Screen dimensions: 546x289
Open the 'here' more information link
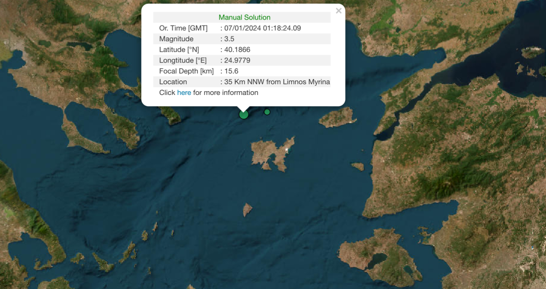point(184,92)
